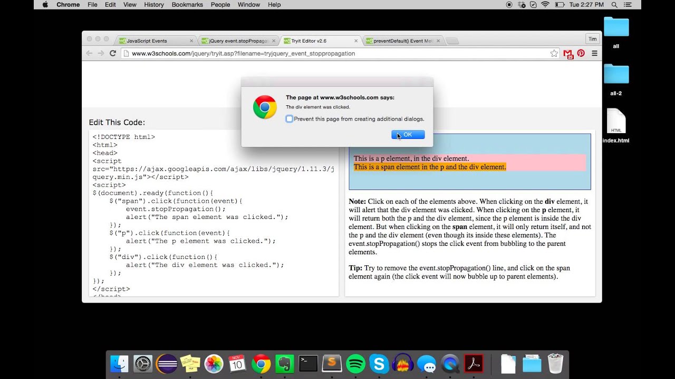Click the Tim profile button

click(x=593, y=39)
